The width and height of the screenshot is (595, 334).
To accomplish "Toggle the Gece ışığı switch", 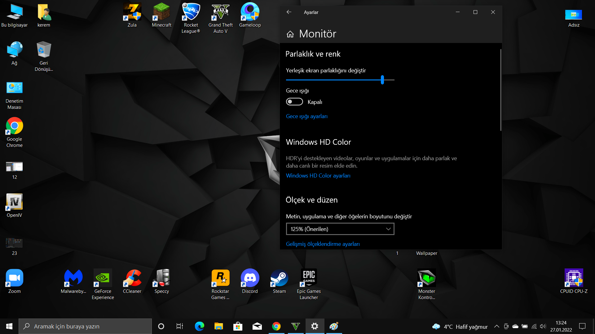I will click(x=294, y=102).
